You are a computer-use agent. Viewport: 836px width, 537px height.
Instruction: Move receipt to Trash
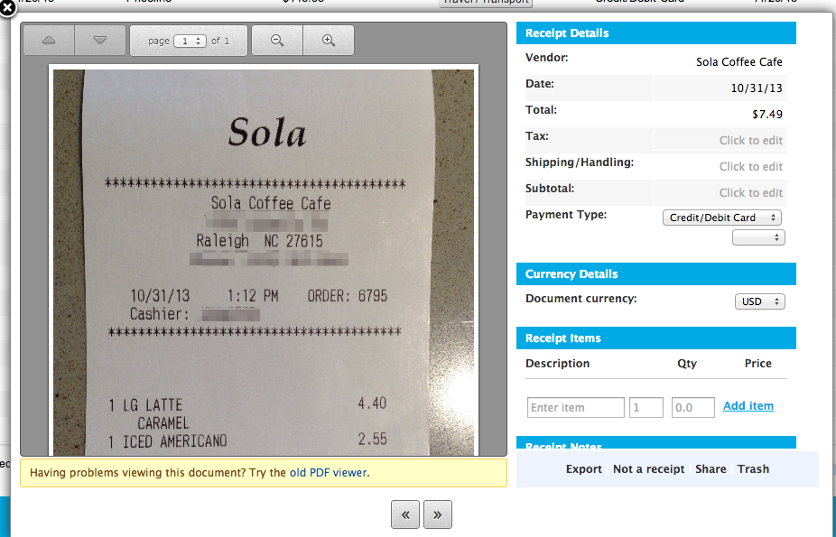pyautogui.click(x=753, y=468)
